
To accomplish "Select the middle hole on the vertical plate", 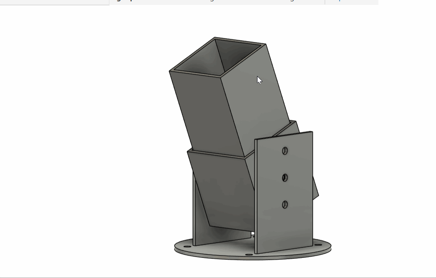I will click(285, 177).
